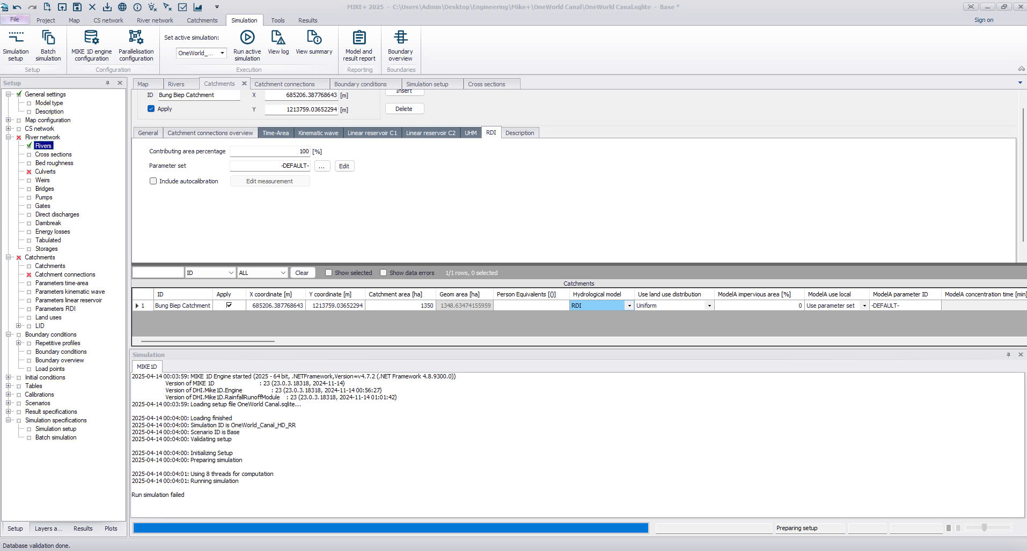Toggle Show selected checkbox
This screenshot has width=1027, height=551.
[x=329, y=273]
